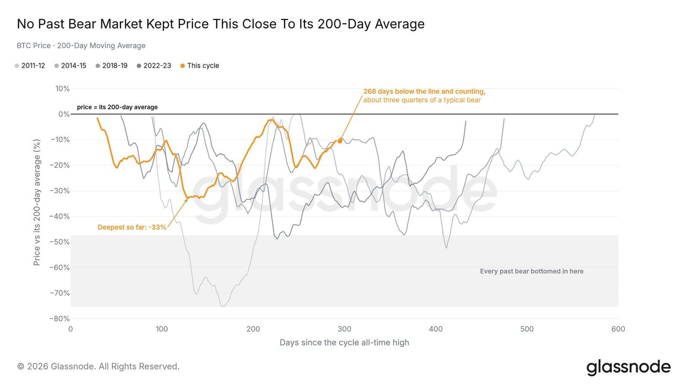The width and height of the screenshot is (689, 387).
Task: Toggle the 2011-12 legend series
Action: [30, 66]
